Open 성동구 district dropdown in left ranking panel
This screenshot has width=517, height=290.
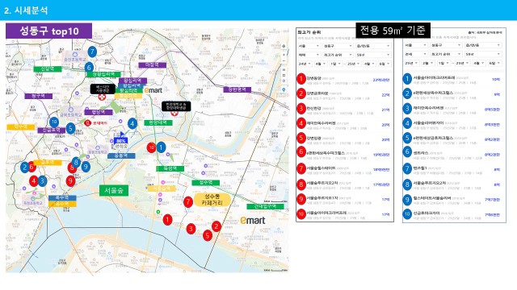pyautogui.click(x=338, y=46)
